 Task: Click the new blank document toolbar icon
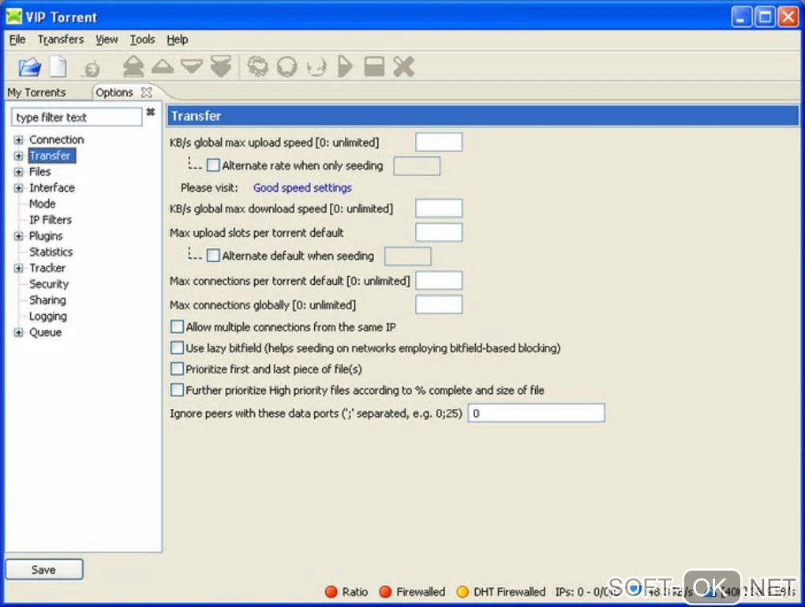[58, 67]
